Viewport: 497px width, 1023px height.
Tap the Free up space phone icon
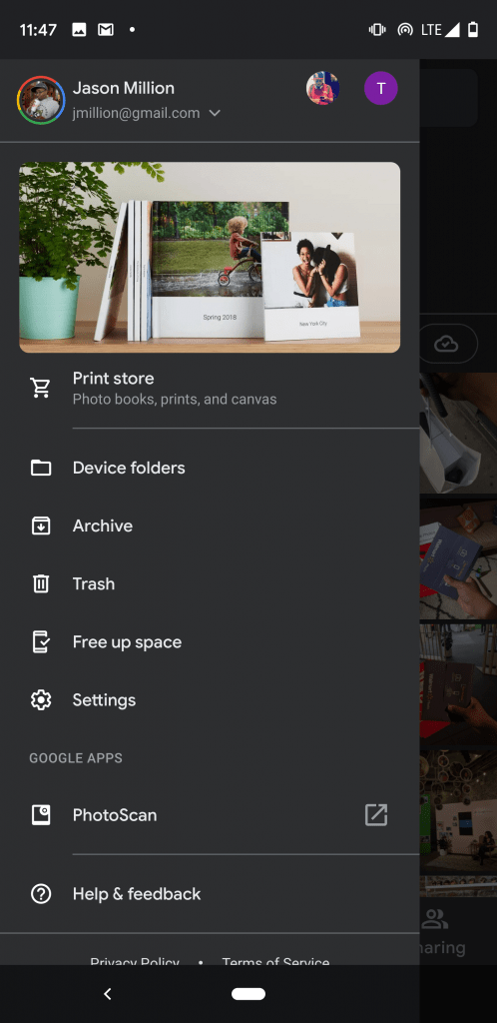tap(40, 642)
